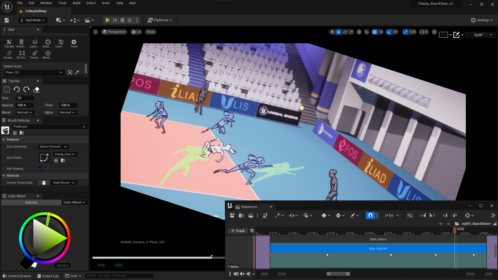498x280 pixels.
Task: Open Blend mode Normal dropdown
Action: point(25,113)
